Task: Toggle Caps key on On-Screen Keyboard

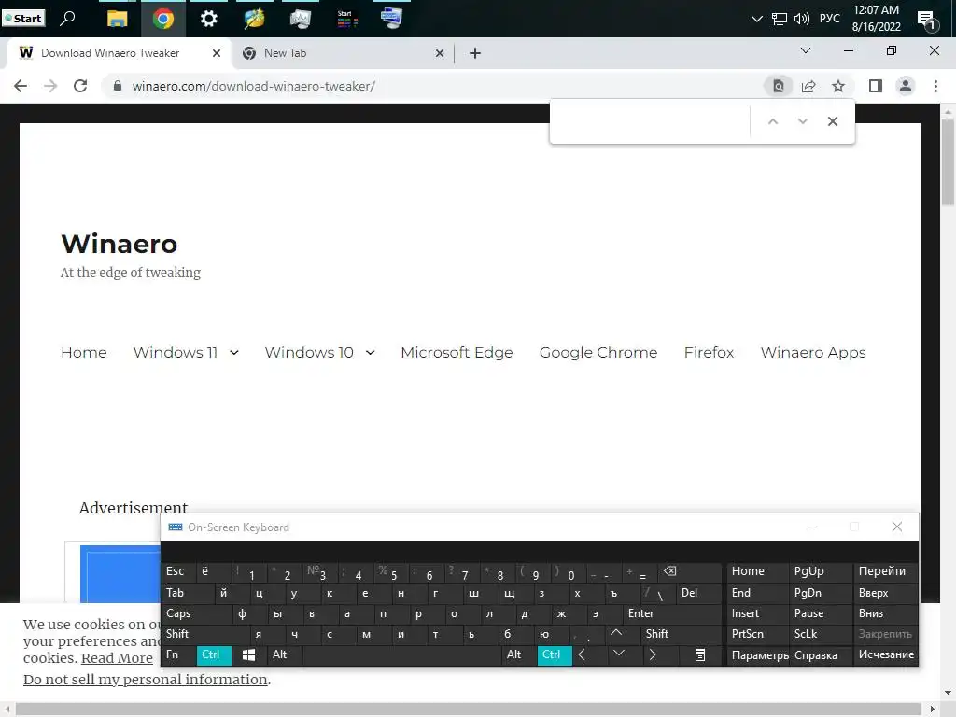Action: 196,613
